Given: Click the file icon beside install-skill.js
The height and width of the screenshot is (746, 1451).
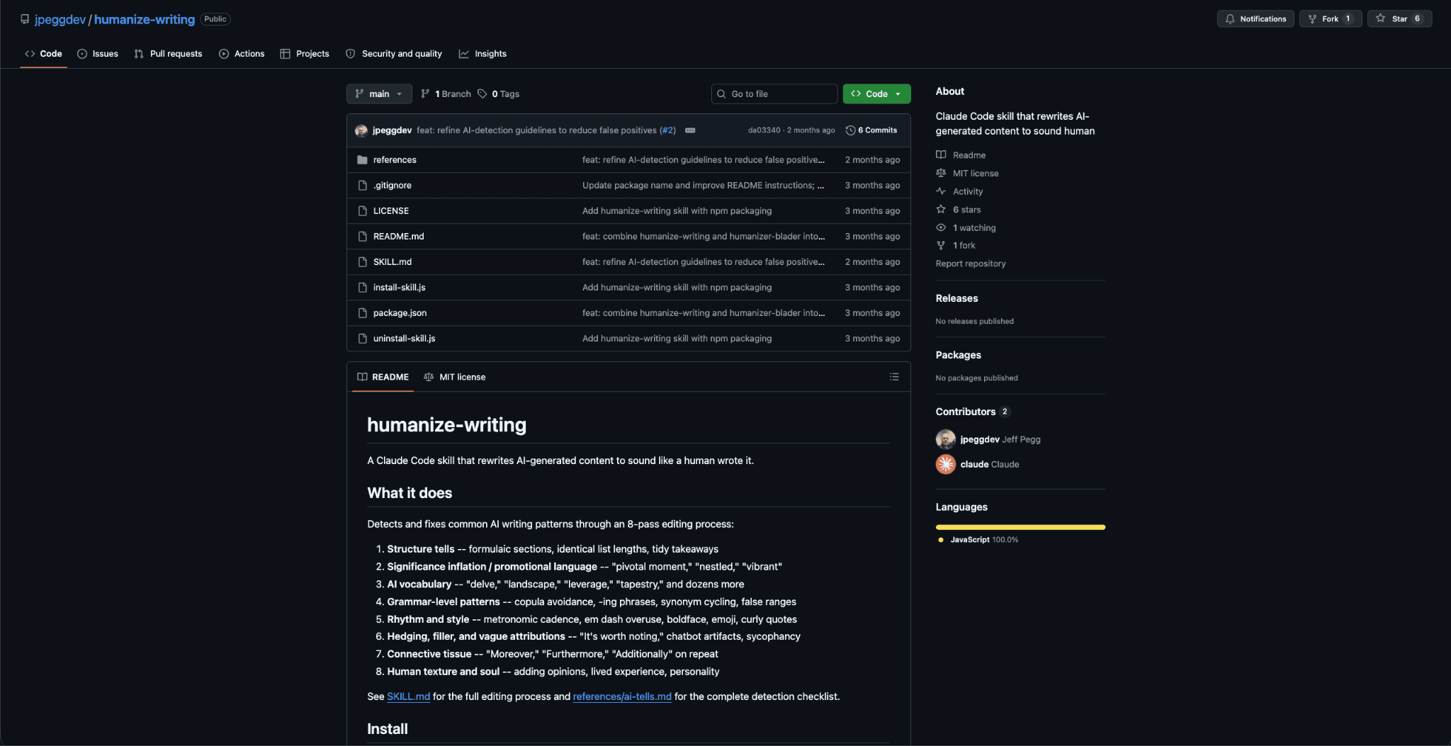Looking at the screenshot, I should [362, 288].
